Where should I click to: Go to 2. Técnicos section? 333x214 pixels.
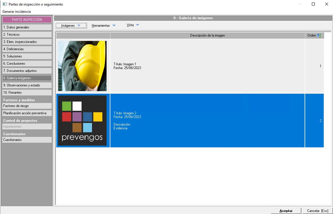(27, 35)
